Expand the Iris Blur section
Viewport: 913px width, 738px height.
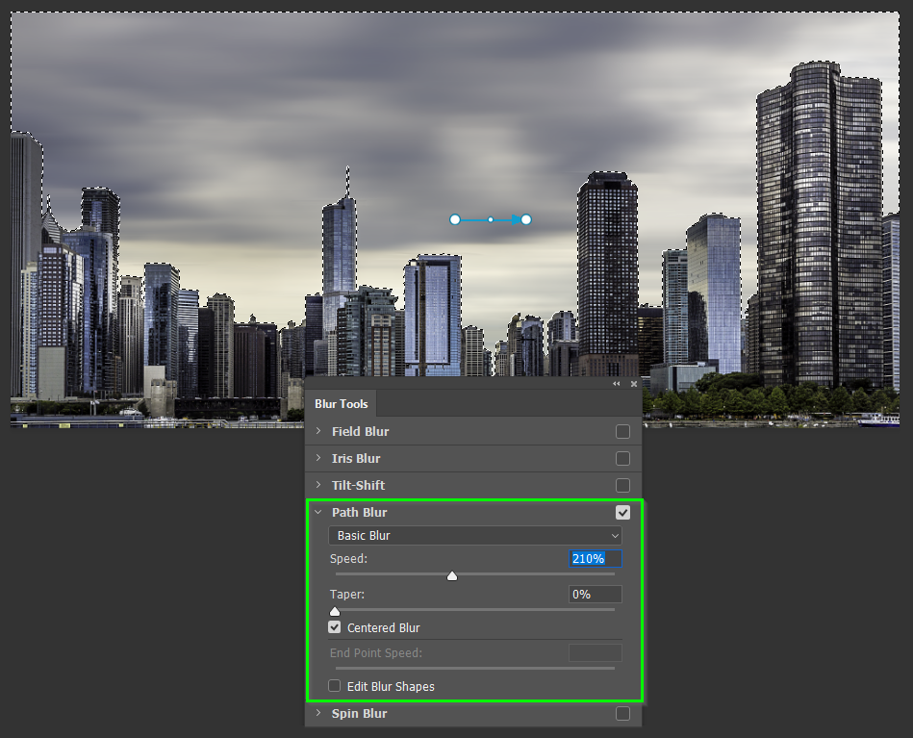point(318,458)
